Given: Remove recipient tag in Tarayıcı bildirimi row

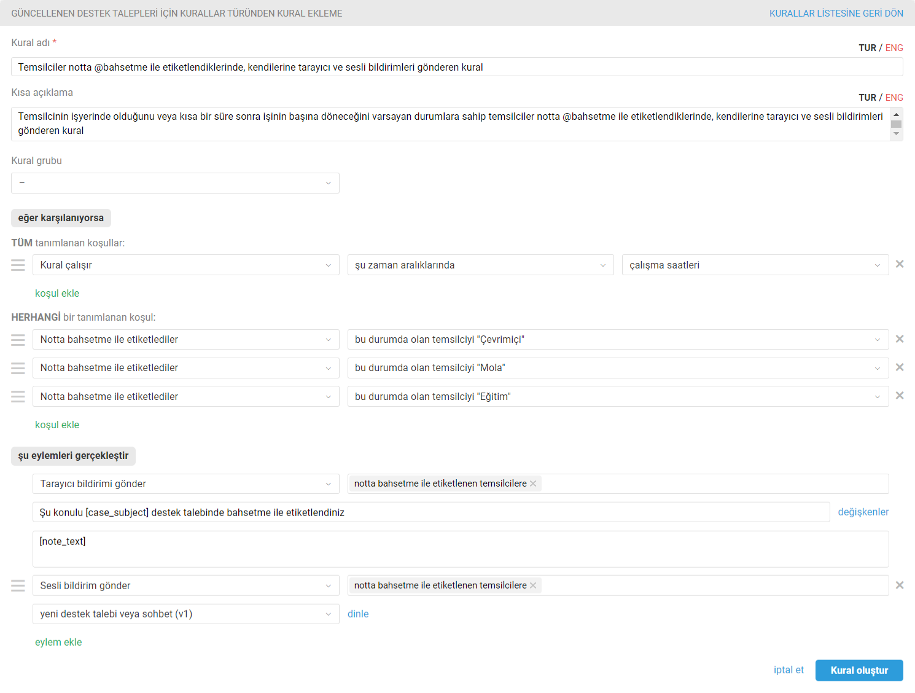Looking at the screenshot, I should [x=533, y=484].
